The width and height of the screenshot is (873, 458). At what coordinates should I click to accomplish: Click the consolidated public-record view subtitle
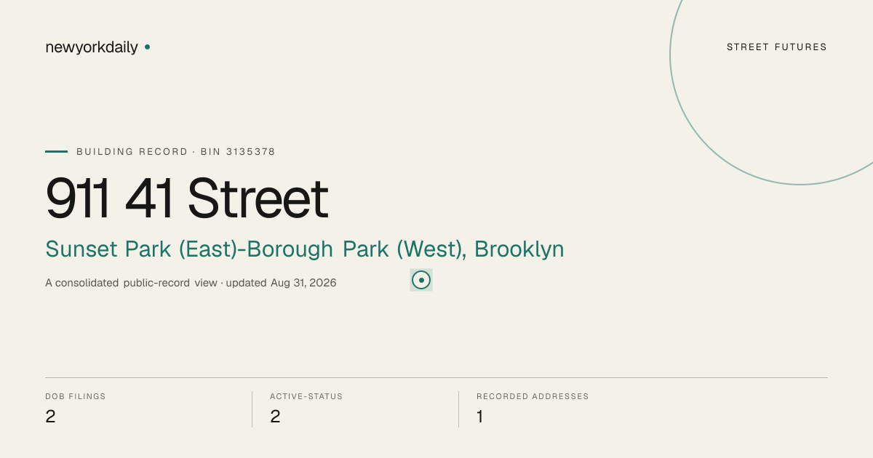[131, 283]
